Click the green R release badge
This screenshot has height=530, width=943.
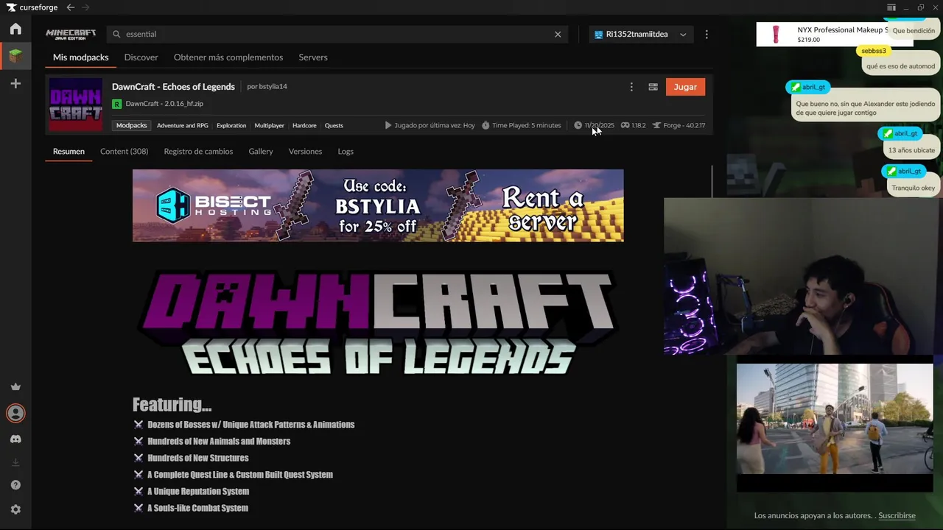coord(116,104)
